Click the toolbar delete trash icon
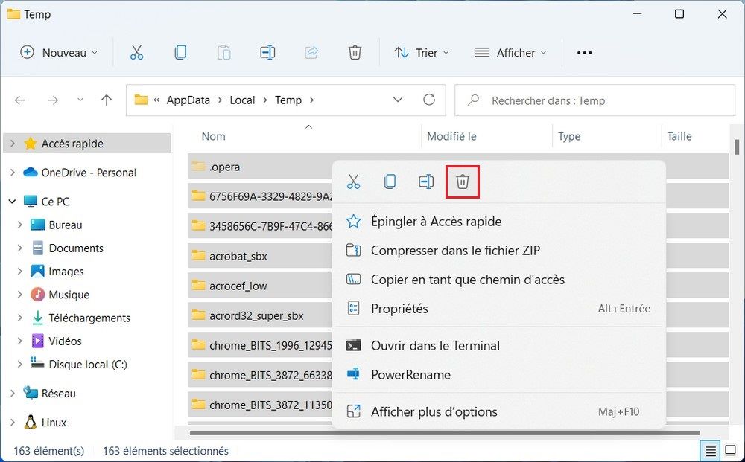 point(355,53)
